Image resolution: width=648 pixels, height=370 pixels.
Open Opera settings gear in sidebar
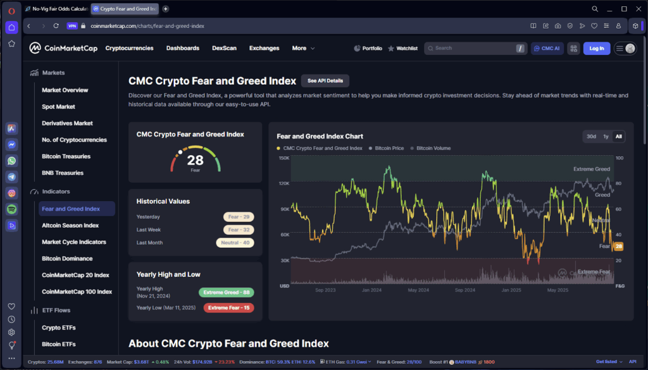click(x=11, y=333)
